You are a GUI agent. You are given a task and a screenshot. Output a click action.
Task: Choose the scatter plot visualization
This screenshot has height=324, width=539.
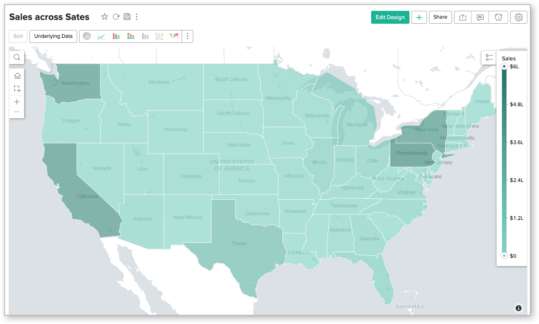tap(160, 36)
